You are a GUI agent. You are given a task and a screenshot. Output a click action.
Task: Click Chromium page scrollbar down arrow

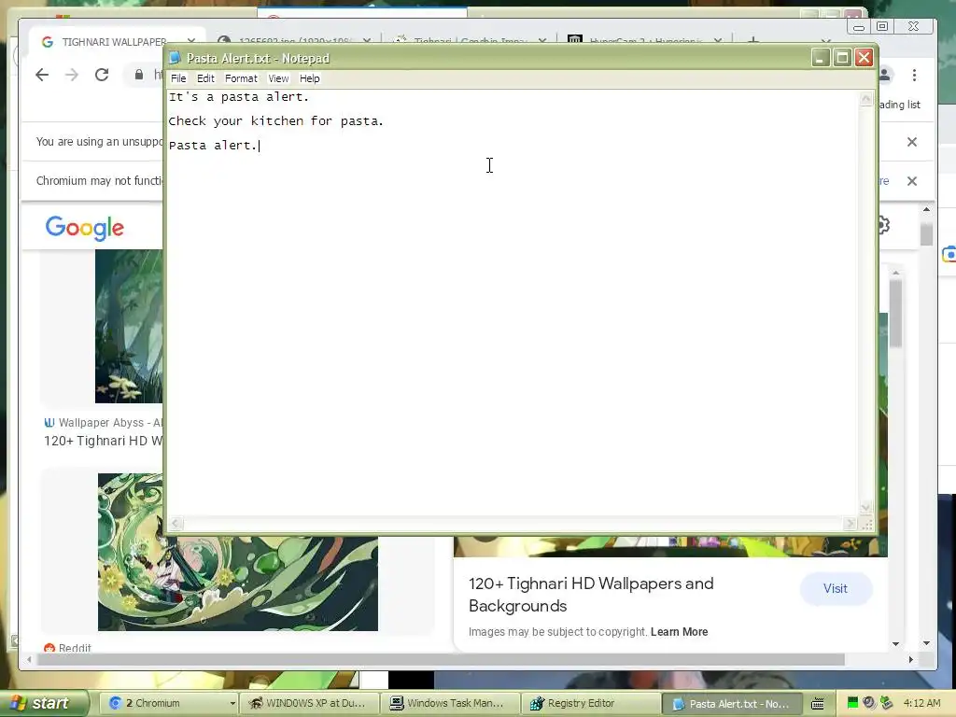pos(927,643)
